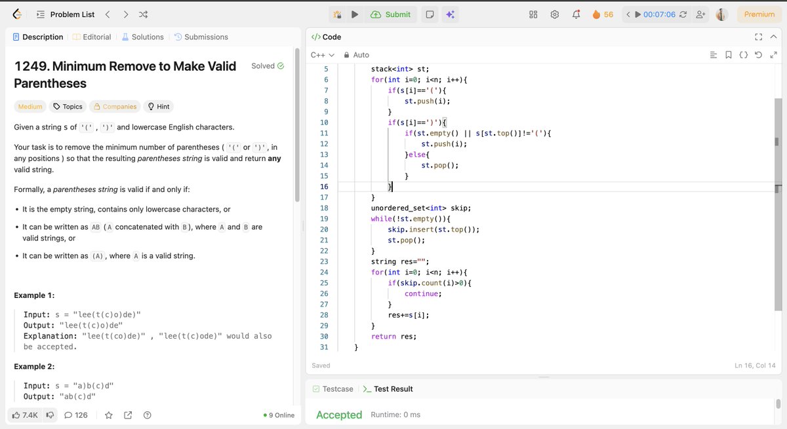
Task: Open the C++ language dropdown
Action: pos(322,55)
